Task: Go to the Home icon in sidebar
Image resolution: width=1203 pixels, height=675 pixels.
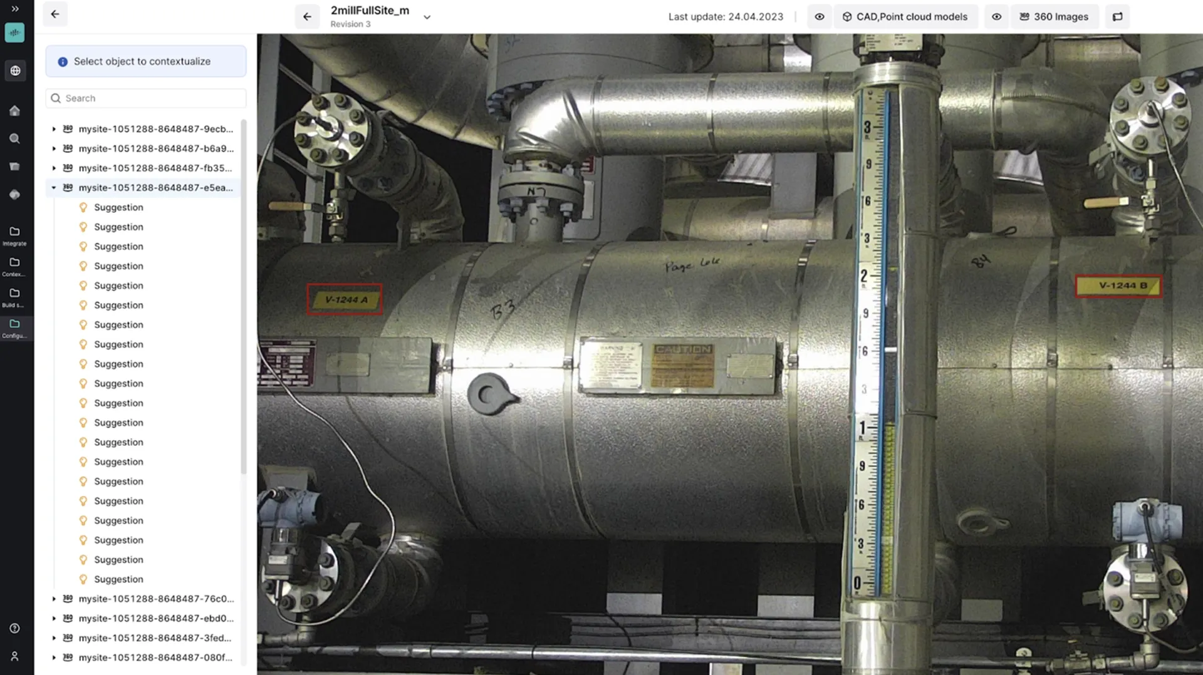Action: [14, 111]
